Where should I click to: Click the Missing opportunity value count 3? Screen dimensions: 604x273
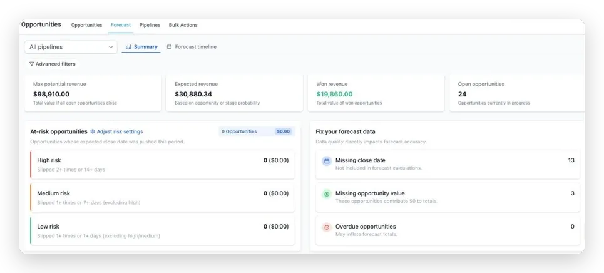pyautogui.click(x=573, y=193)
